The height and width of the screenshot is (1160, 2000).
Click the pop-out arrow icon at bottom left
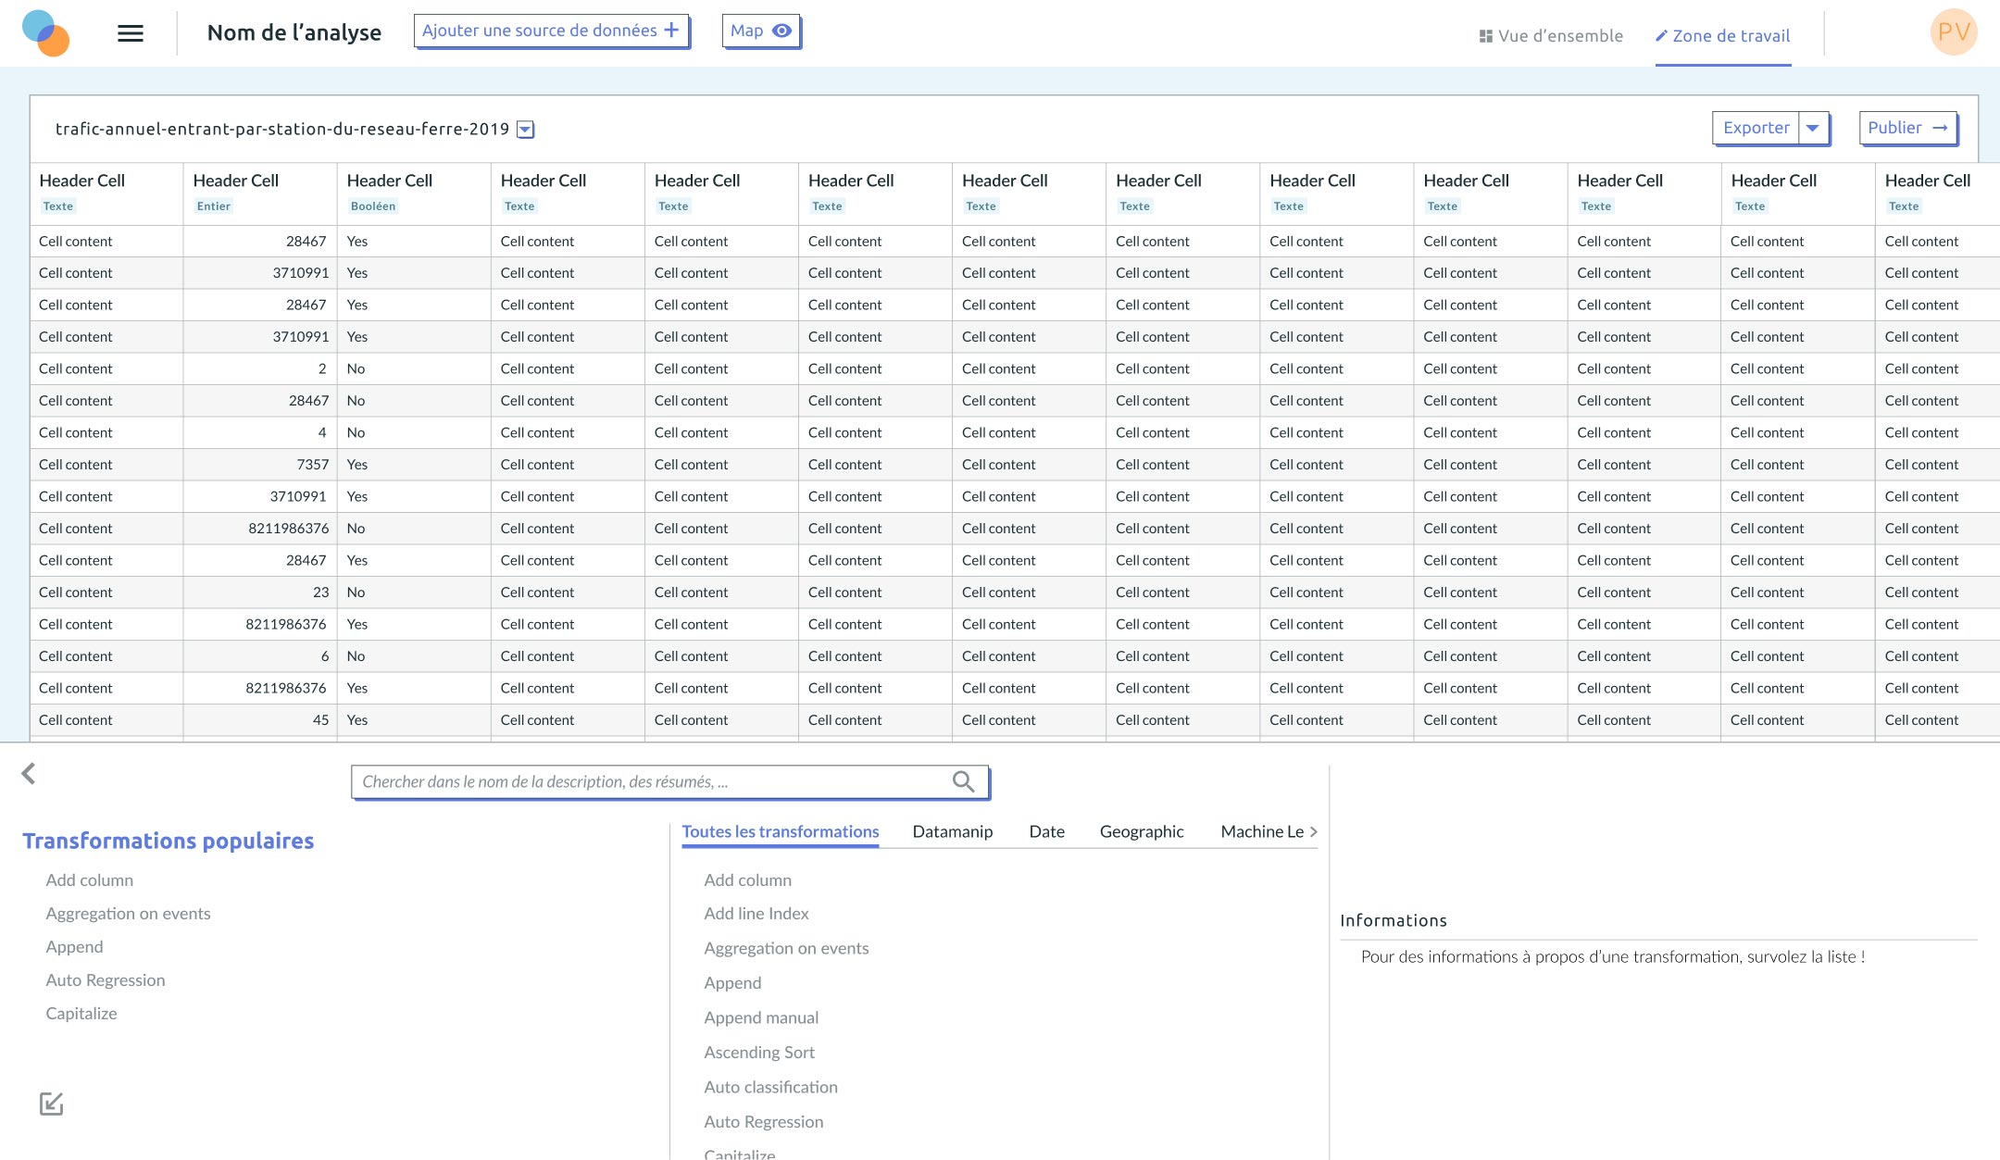[x=52, y=1104]
